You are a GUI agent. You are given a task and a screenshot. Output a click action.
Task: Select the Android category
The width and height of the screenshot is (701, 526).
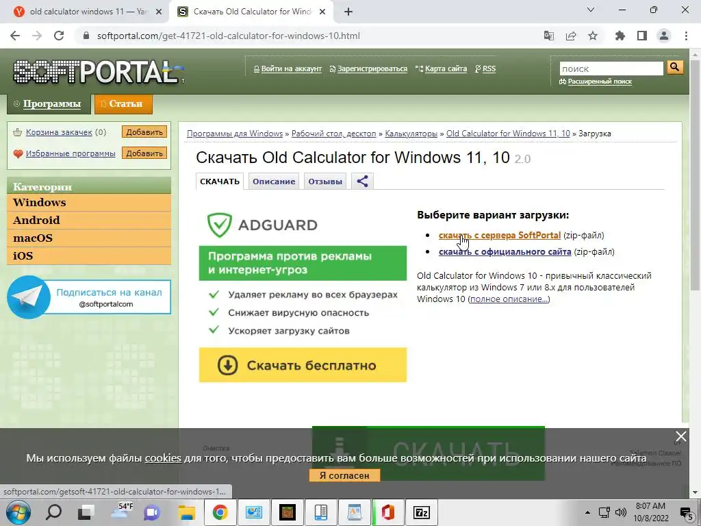[x=89, y=221]
